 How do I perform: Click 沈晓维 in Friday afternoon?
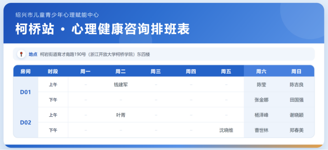(x=226, y=130)
